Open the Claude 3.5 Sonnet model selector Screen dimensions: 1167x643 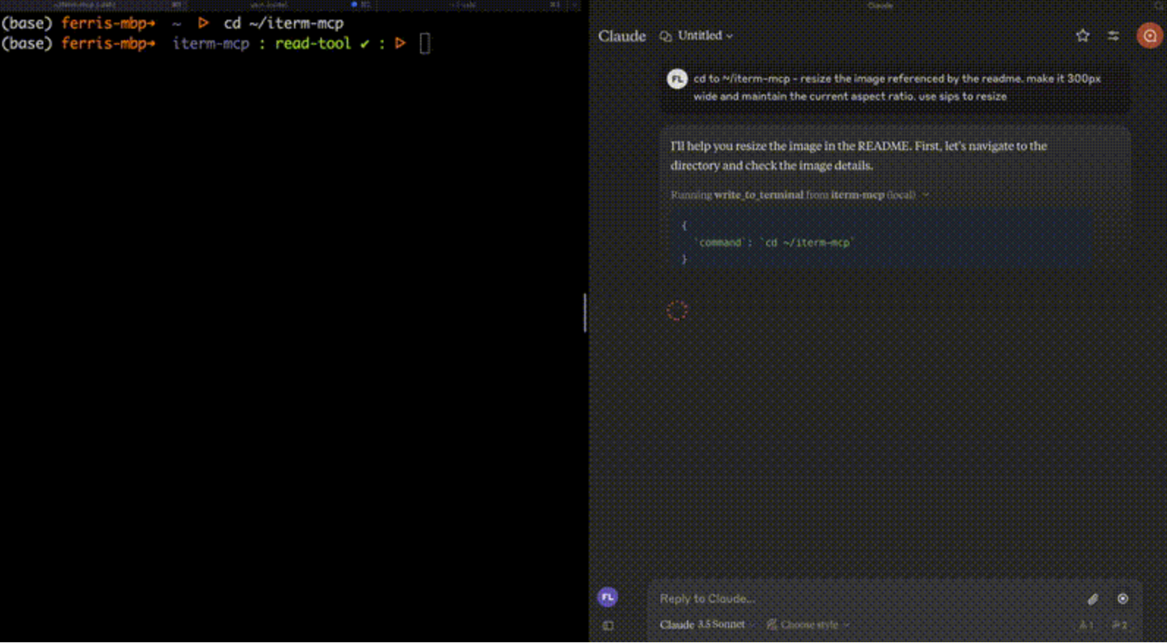point(707,625)
